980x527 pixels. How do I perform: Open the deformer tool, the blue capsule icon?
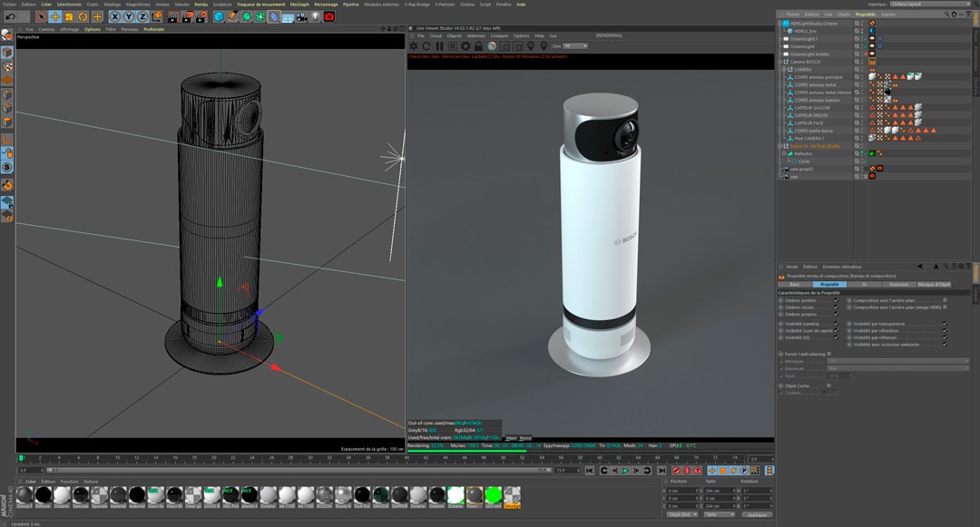click(x=274, y=17)
